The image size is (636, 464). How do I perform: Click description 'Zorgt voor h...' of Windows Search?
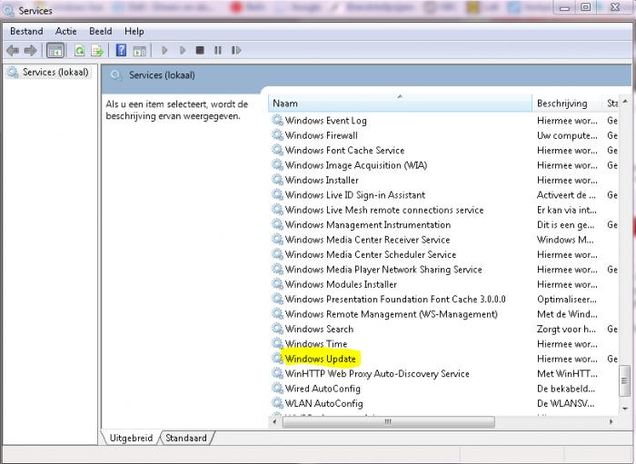click(x=566, y=329)
